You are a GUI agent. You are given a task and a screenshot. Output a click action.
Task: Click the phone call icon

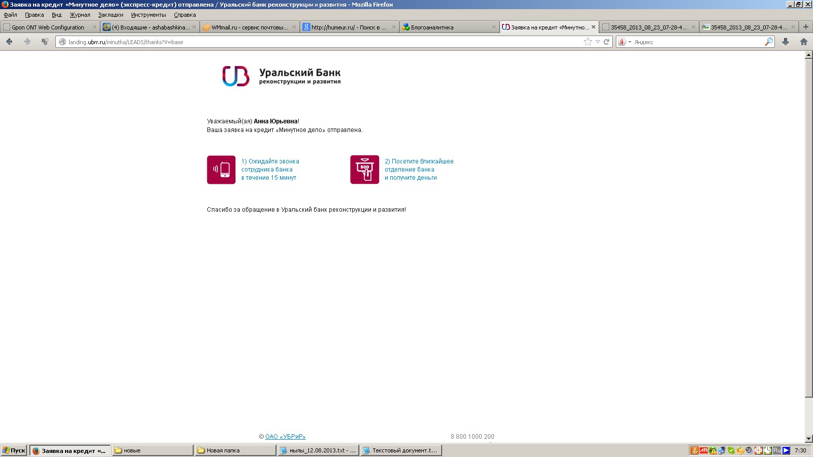[221, 170]
